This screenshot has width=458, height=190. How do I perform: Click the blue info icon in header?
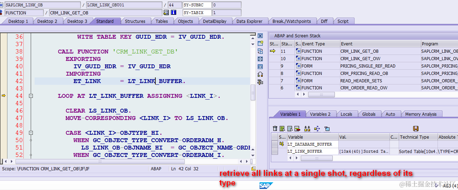(173, 13)
